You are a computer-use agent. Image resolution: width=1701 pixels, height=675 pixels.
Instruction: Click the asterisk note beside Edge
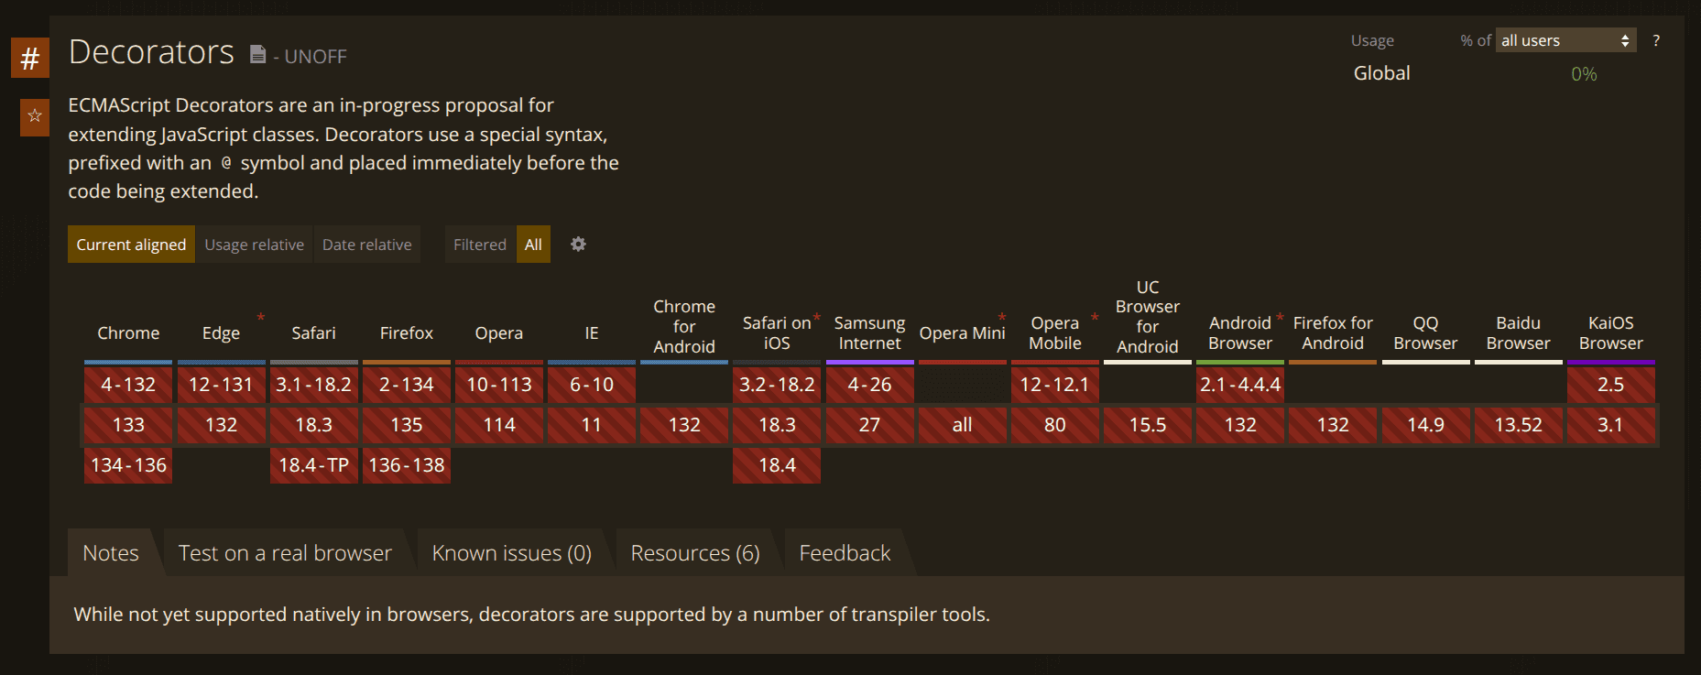(261, 318)
